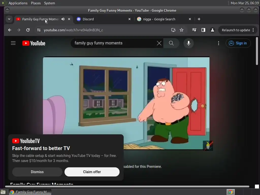Open the Applications menu
The image size is (260, 195).
pos(18,3)
